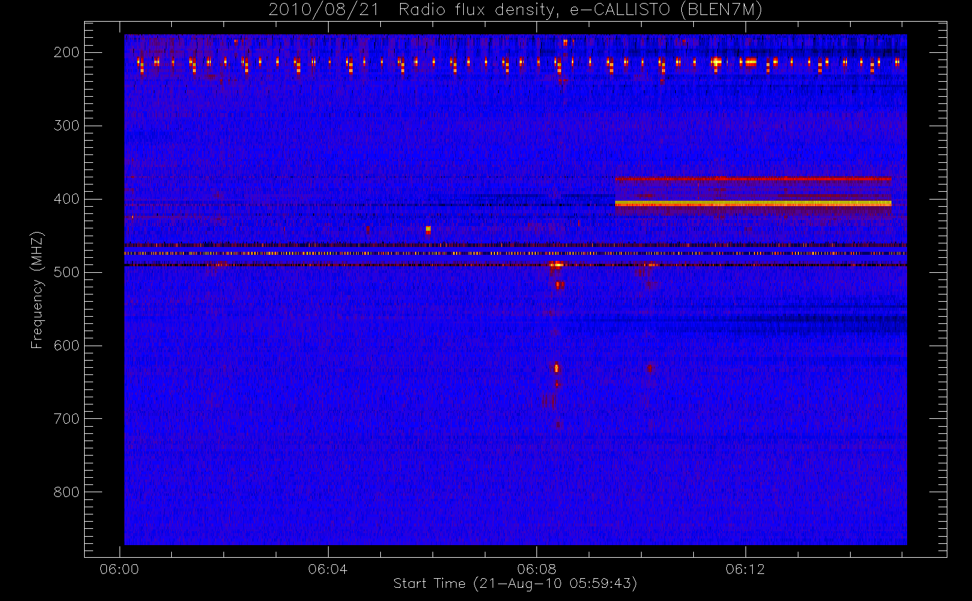
Task: Click the 400 frequency tick label
Action: coord(66,199)
